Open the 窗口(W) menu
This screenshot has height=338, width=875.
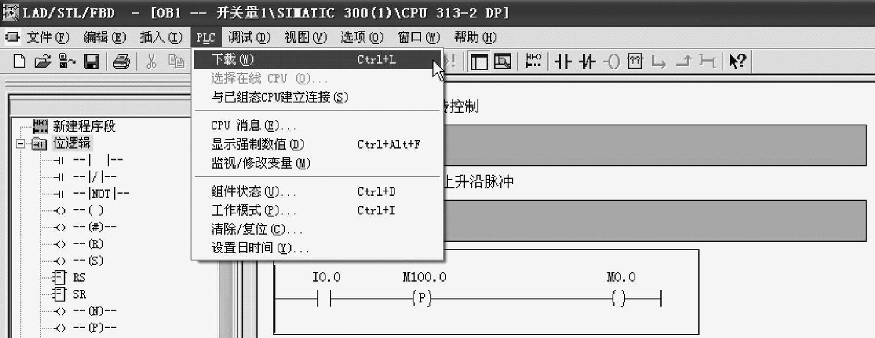(419, 37)
